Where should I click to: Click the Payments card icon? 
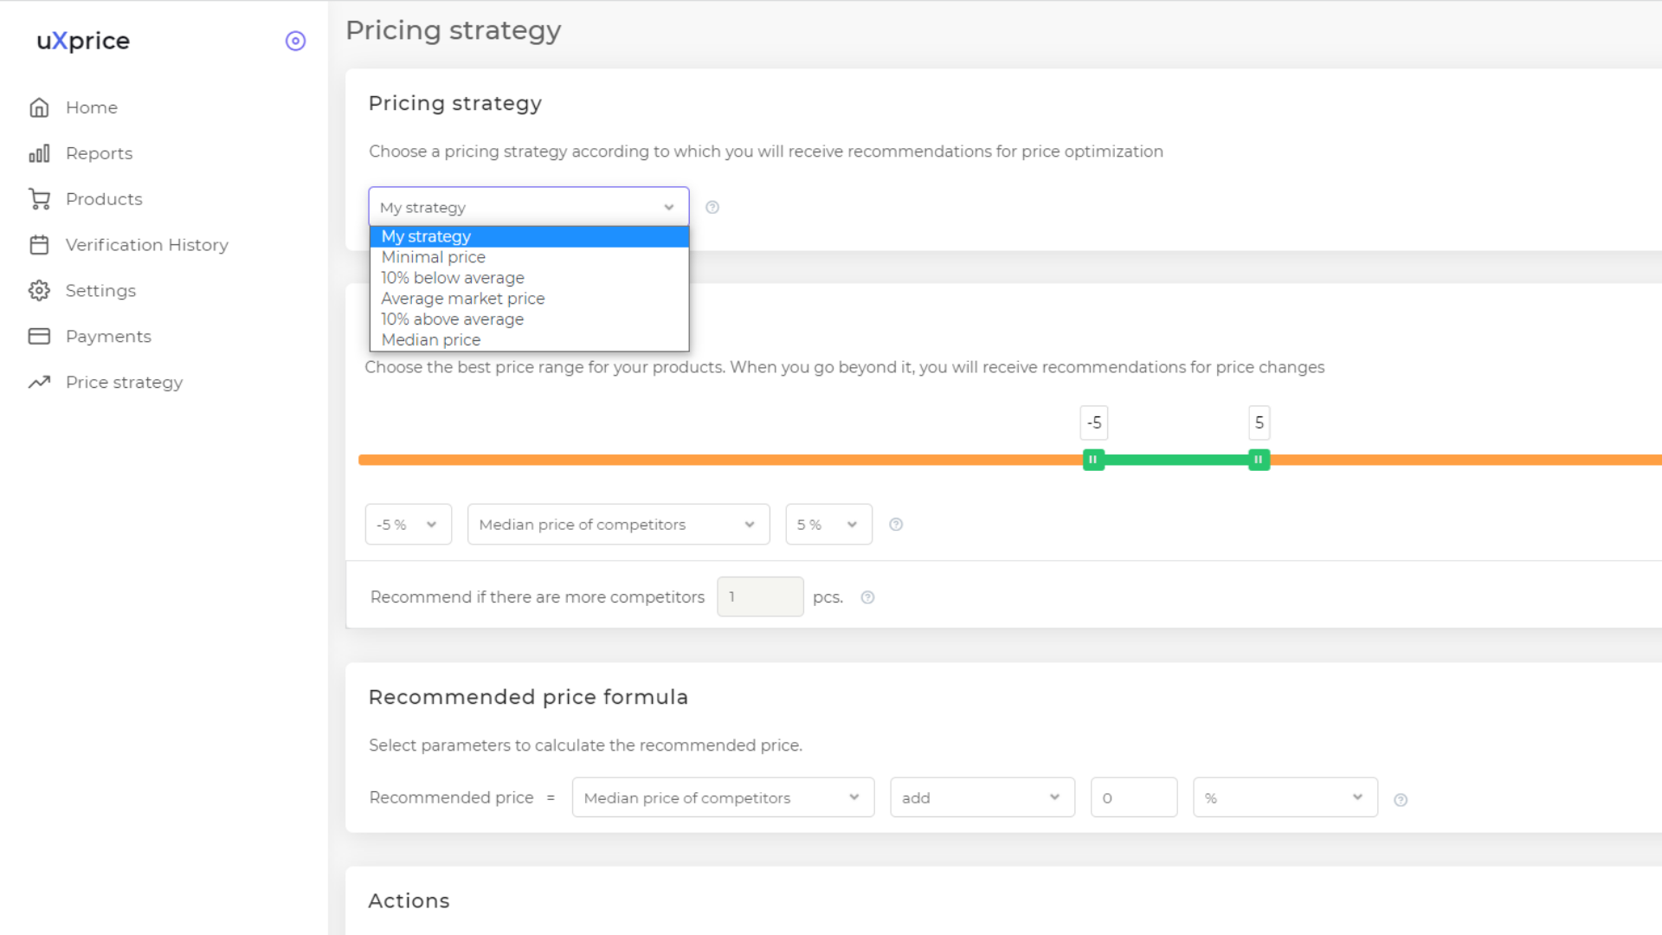click(x=39, y=337)
